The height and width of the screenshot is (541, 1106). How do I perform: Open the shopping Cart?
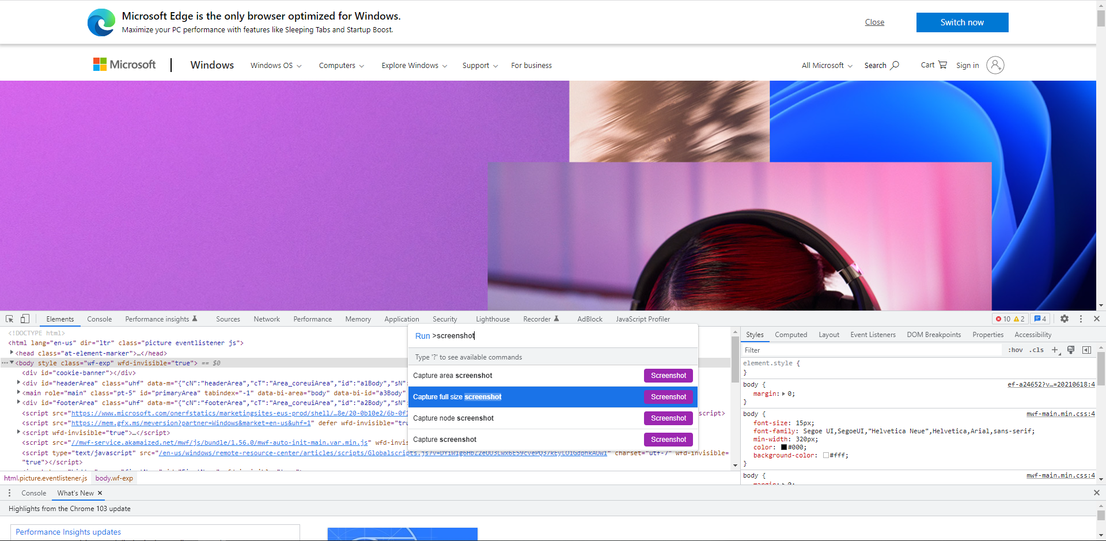point(934,65)
